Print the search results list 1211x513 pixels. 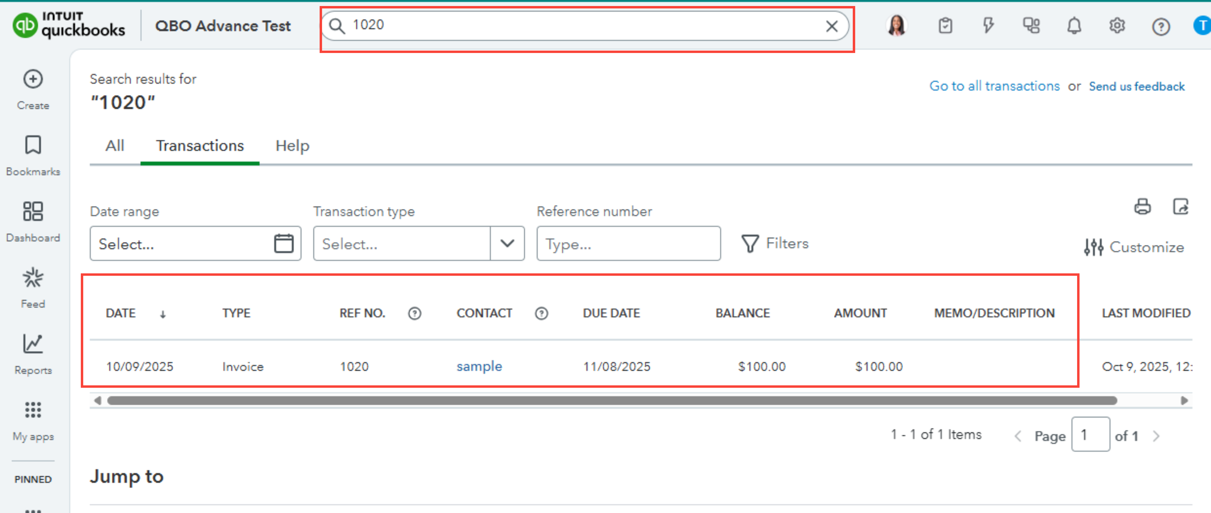coord(1142,207)
